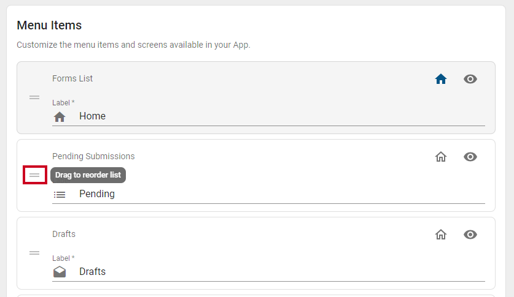Click the Pending Submissions title
Screen dimensions: 514x297
(93, 157)
